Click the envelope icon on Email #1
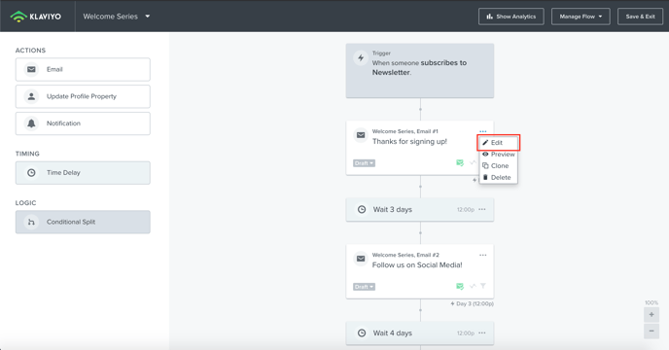The width and height of the screenshot is (669, 350). (361, 135)
